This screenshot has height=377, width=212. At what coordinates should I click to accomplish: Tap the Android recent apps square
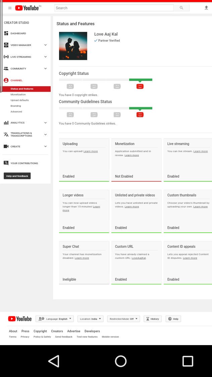click(x=188, y=361)
